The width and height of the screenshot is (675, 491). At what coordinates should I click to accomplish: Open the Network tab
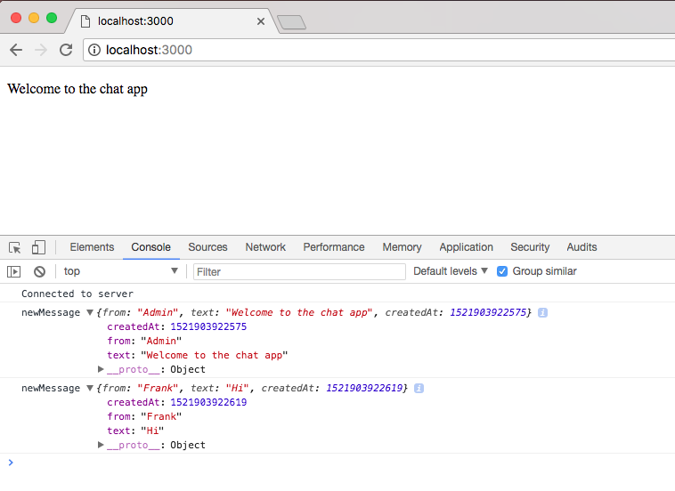[265, 247]
